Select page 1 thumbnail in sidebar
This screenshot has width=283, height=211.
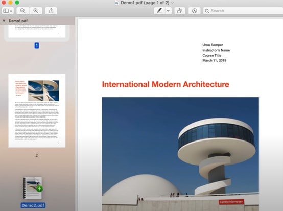pyautogui.click(x=37, y=31)
